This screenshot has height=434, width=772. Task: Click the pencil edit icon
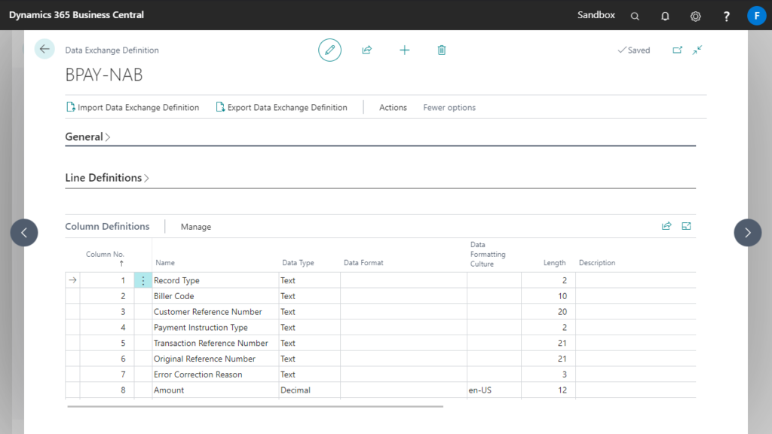point(329,50)
